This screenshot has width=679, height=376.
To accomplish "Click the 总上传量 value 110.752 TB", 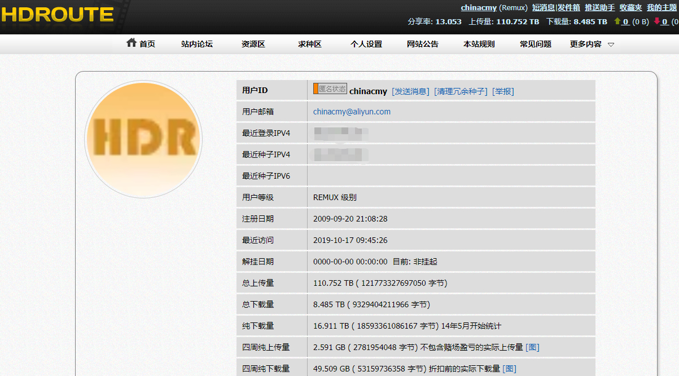I will pyautogui.click(x=380, y=283).
